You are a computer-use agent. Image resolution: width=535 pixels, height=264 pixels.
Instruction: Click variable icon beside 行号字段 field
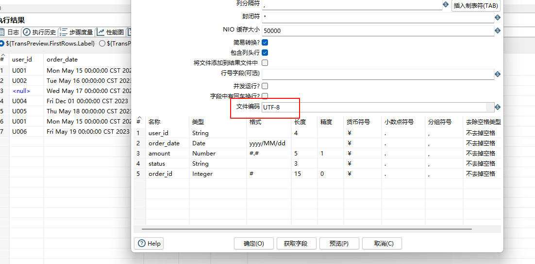(x=497, y=74)
